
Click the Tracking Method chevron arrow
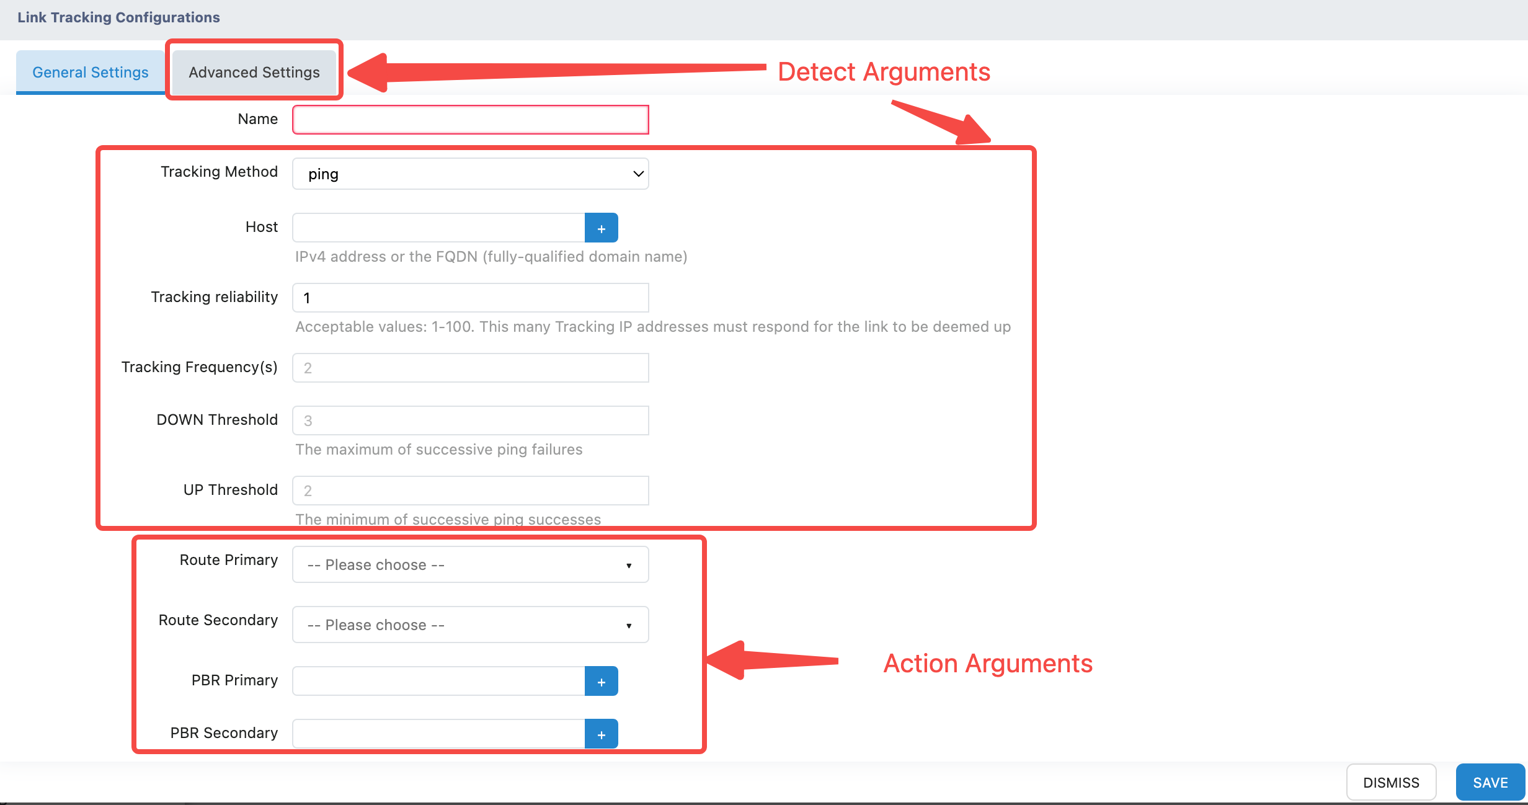(637, 174)
